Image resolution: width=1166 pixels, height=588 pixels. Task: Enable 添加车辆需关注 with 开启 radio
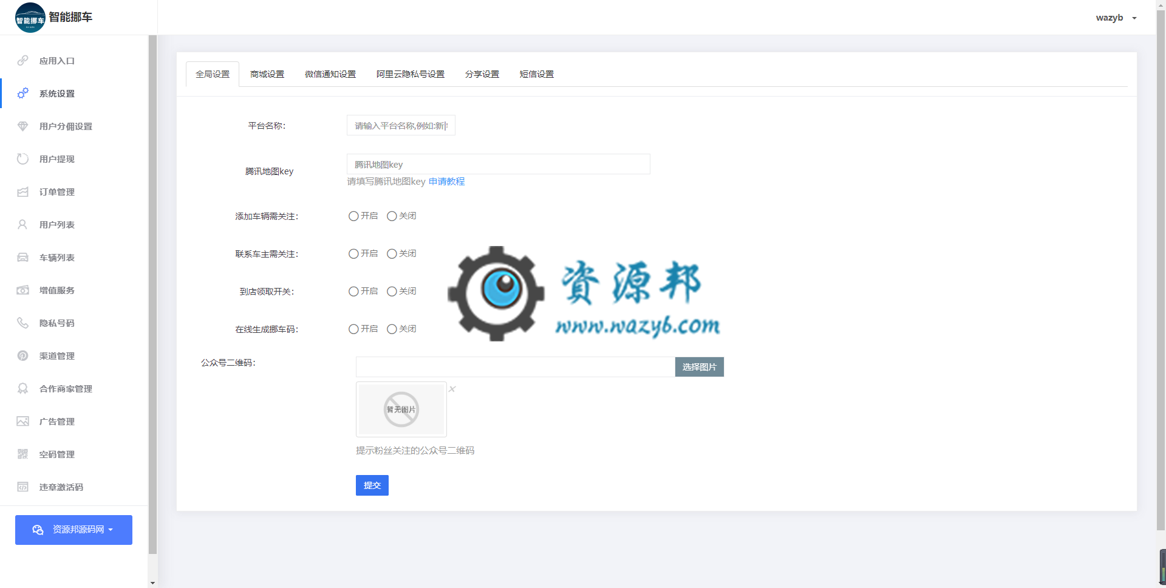pos(353,216)
